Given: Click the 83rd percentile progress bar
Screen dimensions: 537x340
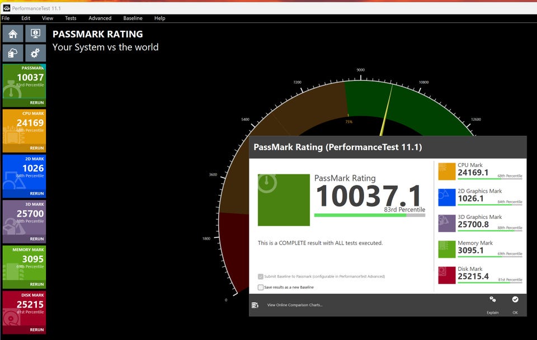Looking at the screenshot, I should point(370,216).
